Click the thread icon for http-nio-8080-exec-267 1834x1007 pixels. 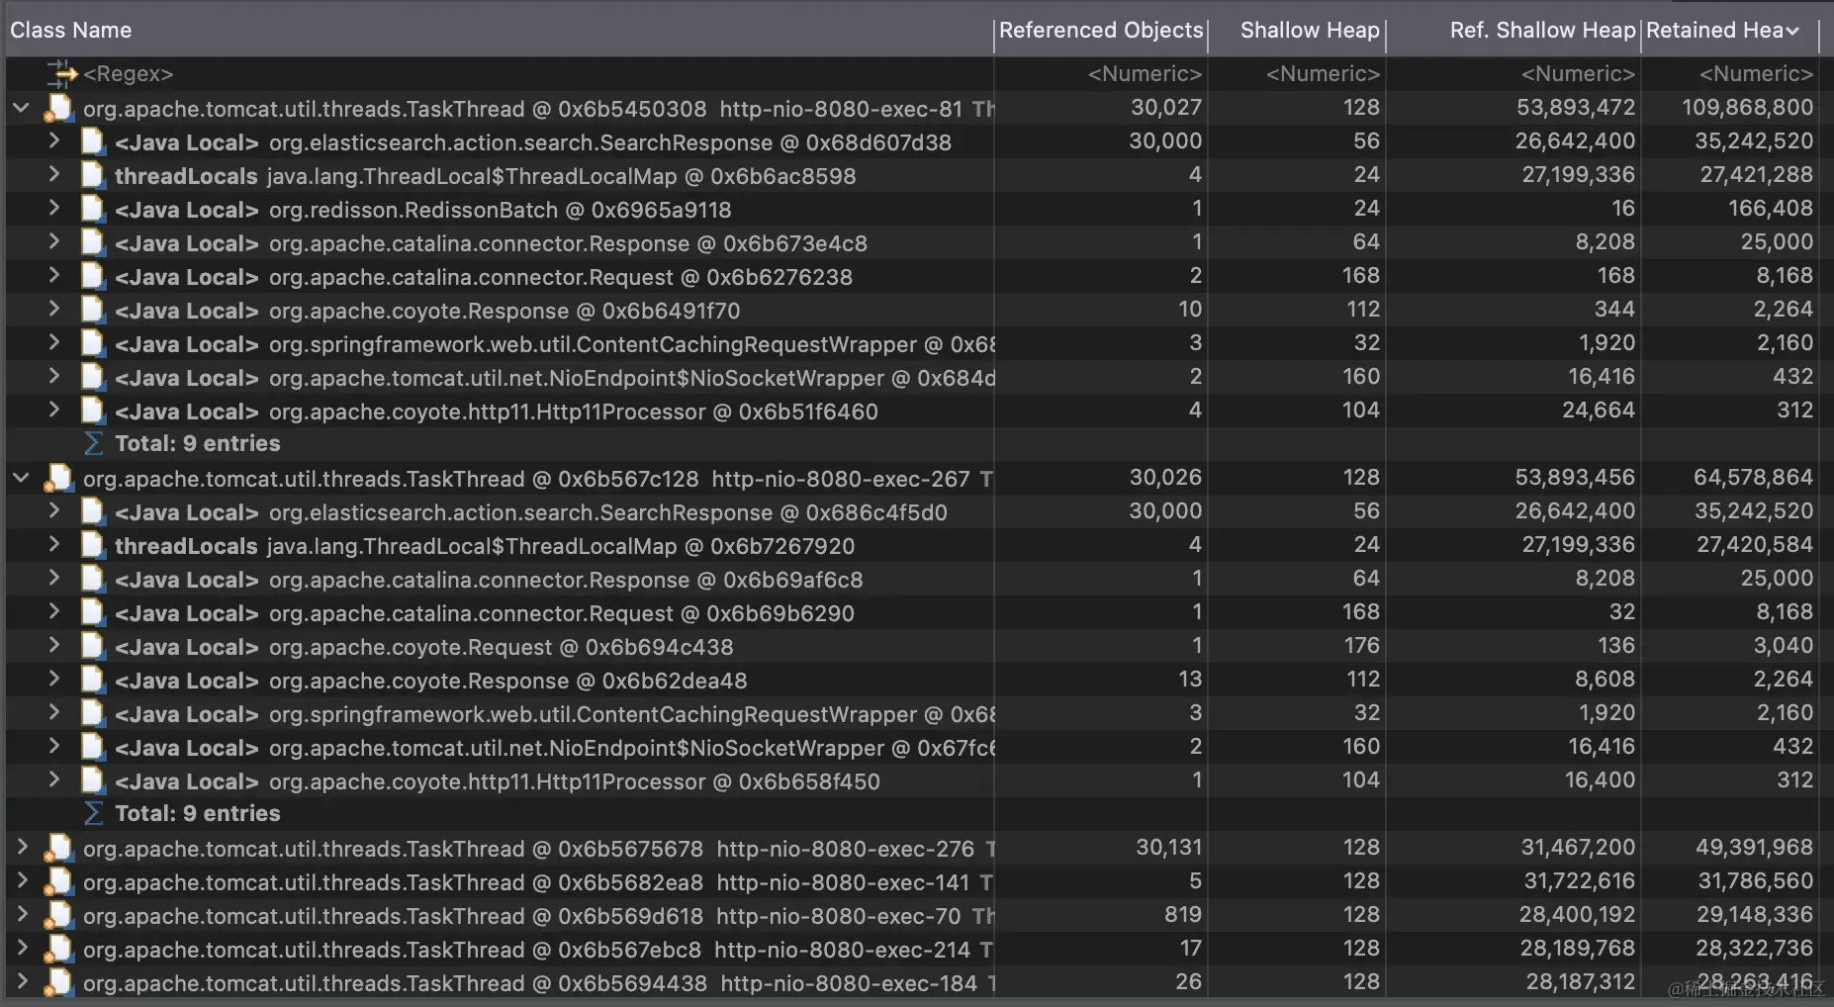[59, 479]
